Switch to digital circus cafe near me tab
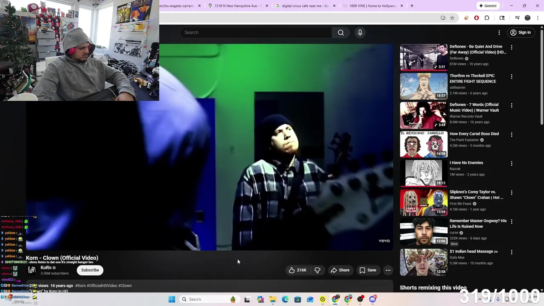Viewport: 544px width, 306px height. 305,6
